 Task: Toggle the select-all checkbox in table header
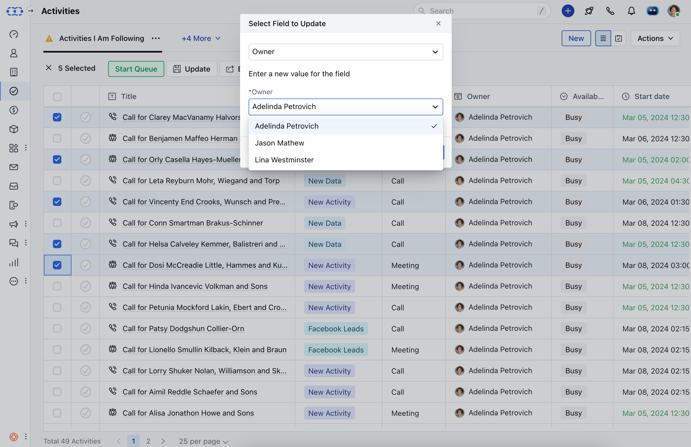point(57,96)
